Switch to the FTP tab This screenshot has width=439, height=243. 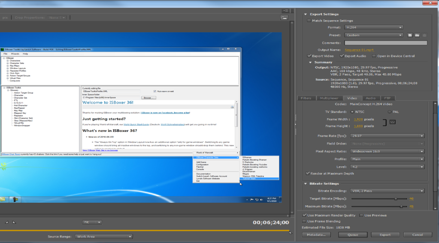point(387,98)
